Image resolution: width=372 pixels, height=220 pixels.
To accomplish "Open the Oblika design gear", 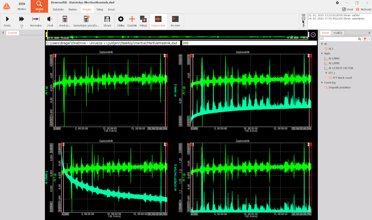I will 121,19.
